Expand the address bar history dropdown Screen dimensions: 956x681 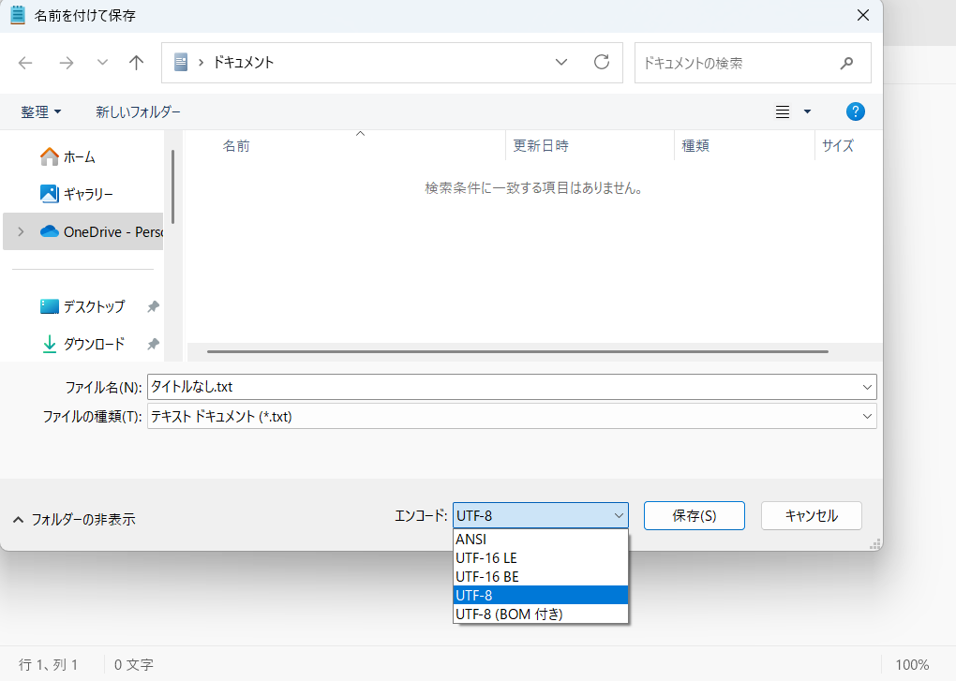click(560, 62)
